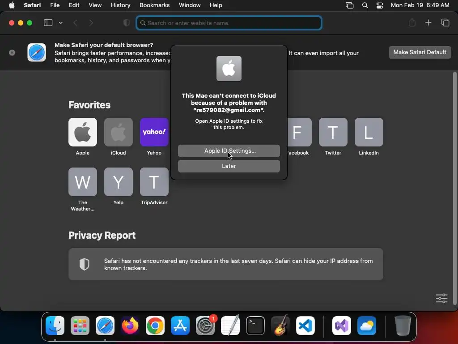Open the Yelp favorite
This screenshot has height=344, width=458.
point(118,182)
